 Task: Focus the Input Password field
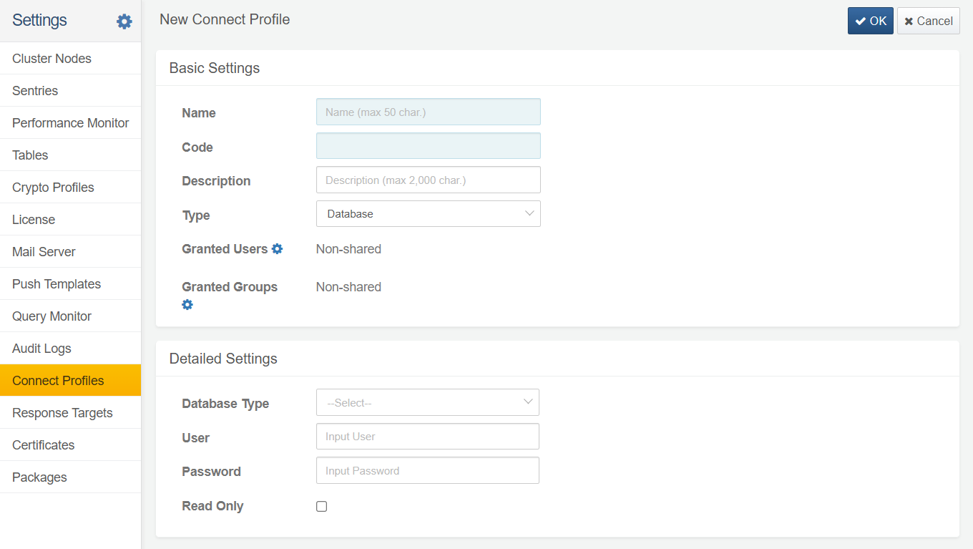[x=428, y=470]
